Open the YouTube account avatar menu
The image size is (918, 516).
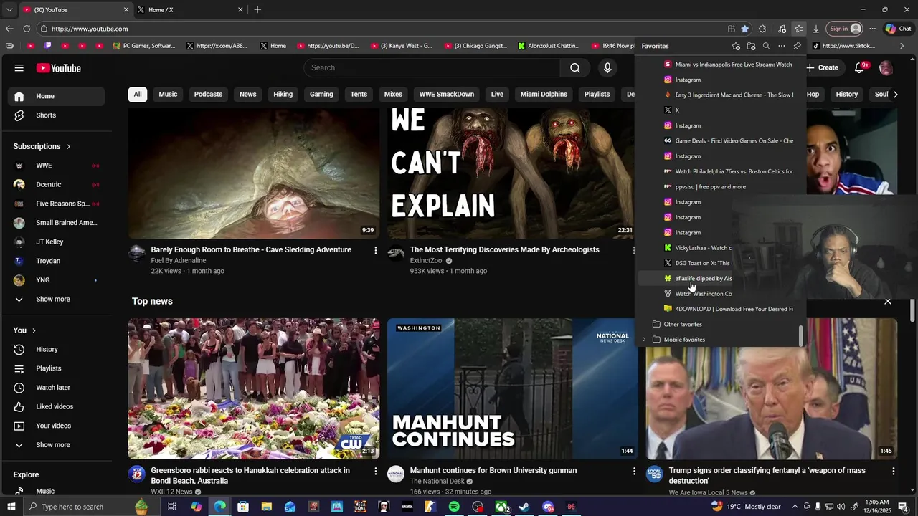coord(886,68)
